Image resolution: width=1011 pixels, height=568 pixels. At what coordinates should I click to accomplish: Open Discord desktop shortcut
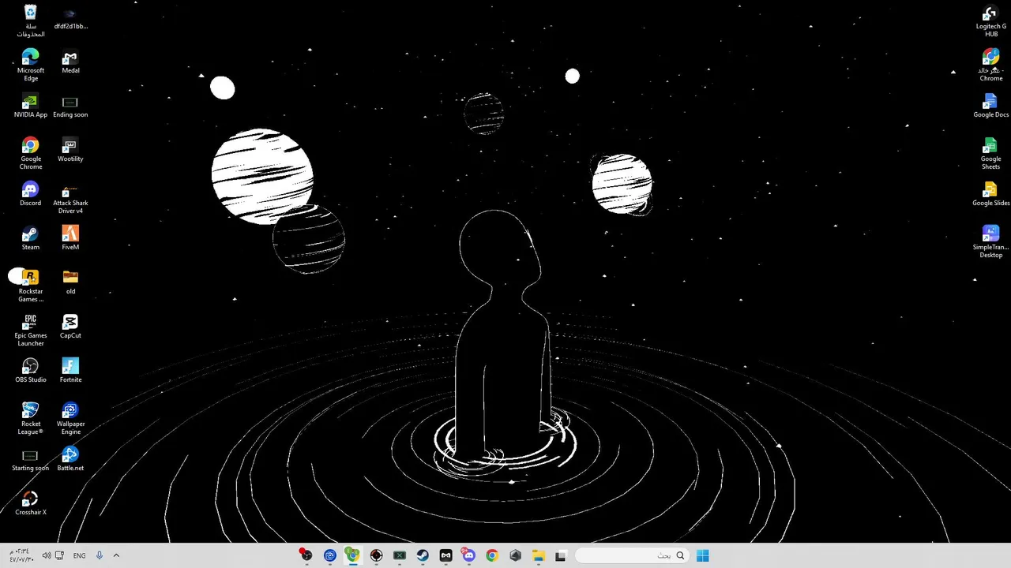(30, 195)
